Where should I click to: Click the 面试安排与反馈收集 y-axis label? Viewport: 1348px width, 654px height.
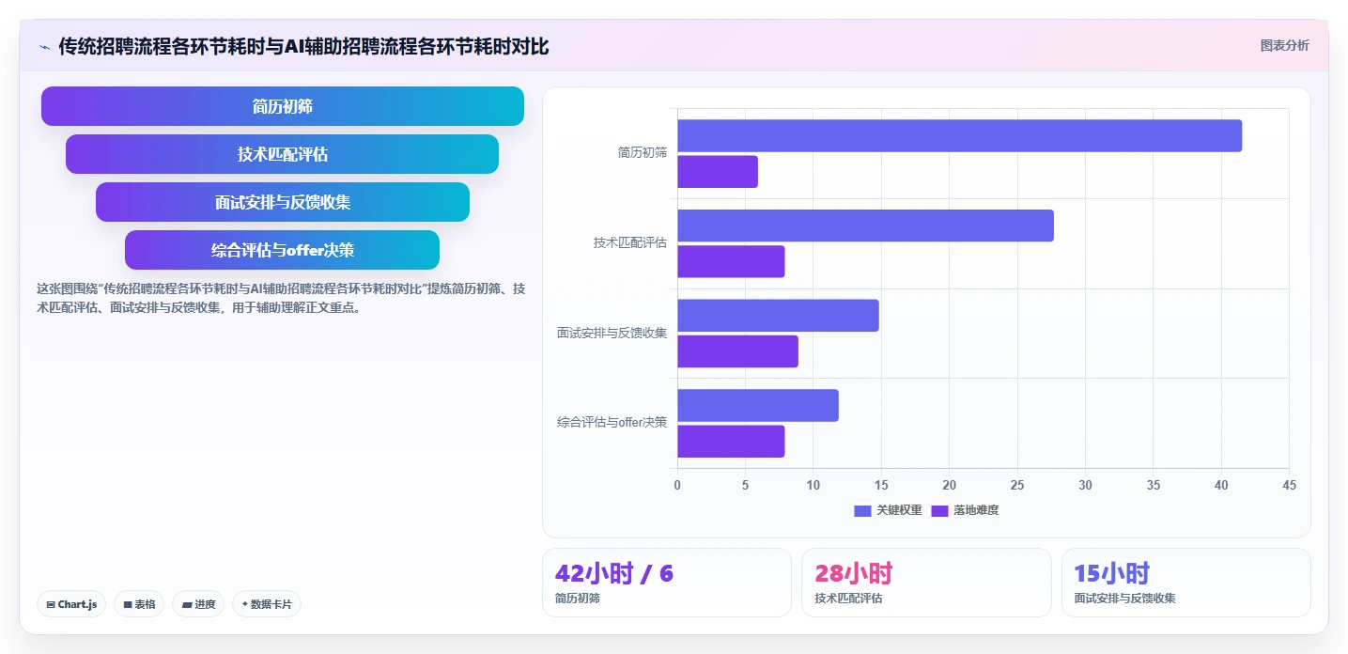pos(612,333)
